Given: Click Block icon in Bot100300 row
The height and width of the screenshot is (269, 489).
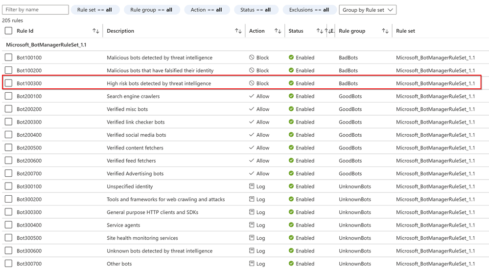Looking at the screenshot, I should (252, 83).
